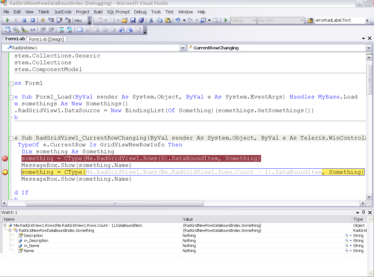
Task: Switch to the Form1.vb [Design] tab
Action: coord(46,39)
